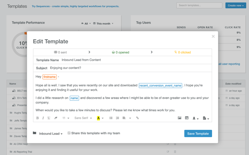Select the recent_conversion_event_name token
The image size is (249, 155).
click(160, 86)
